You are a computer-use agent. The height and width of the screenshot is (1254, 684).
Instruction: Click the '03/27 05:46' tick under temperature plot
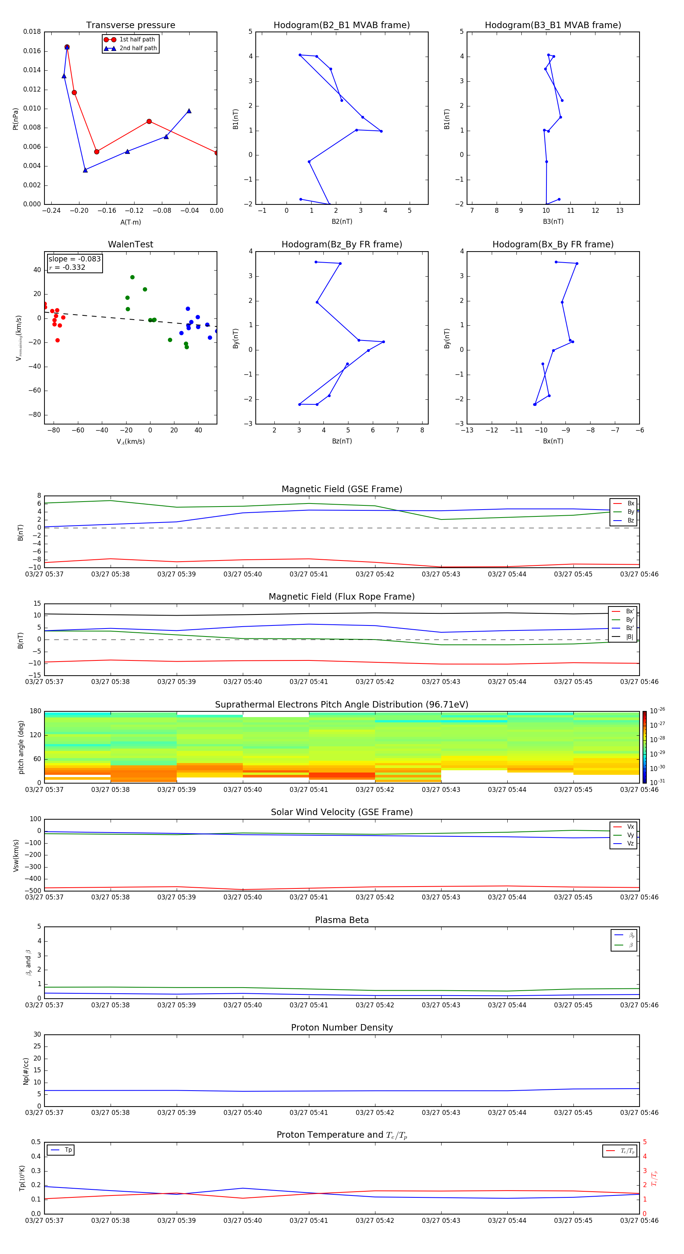click(639, 1221)
